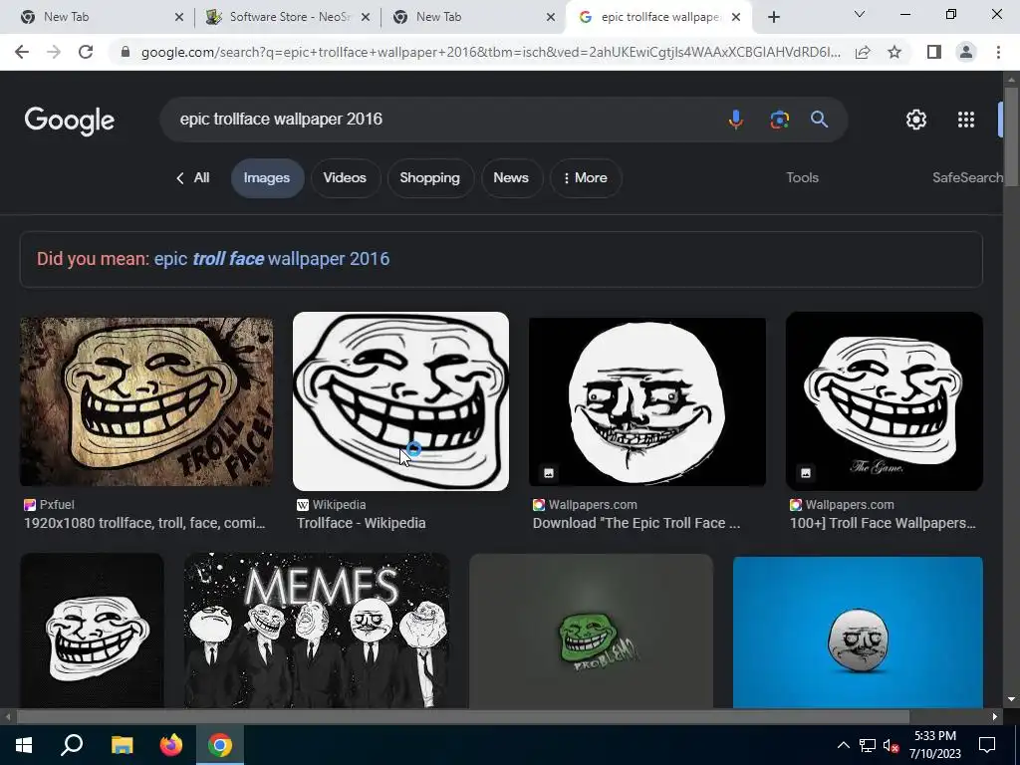Open Windows Start menu

24,745
